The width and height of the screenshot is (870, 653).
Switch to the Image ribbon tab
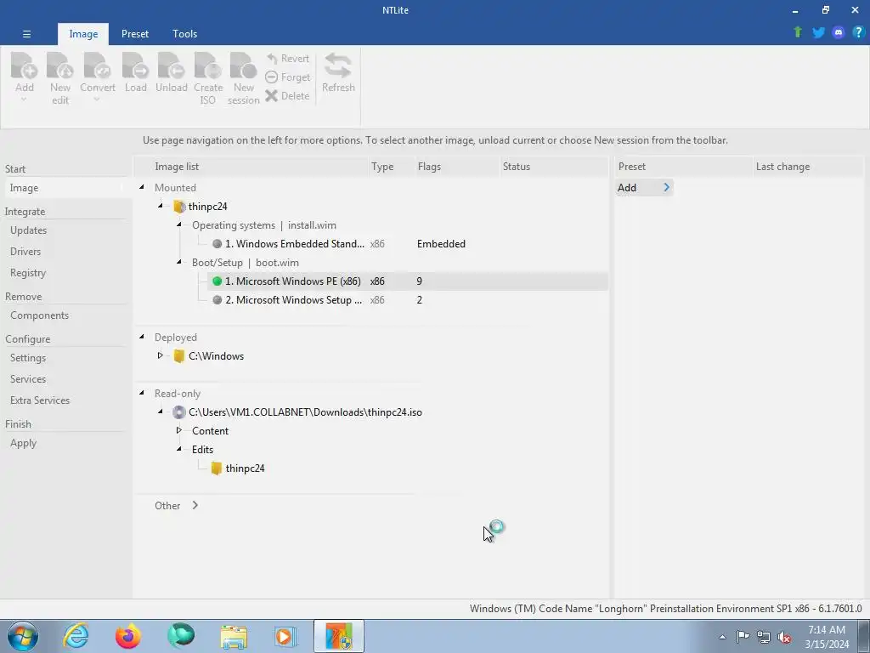83,34
